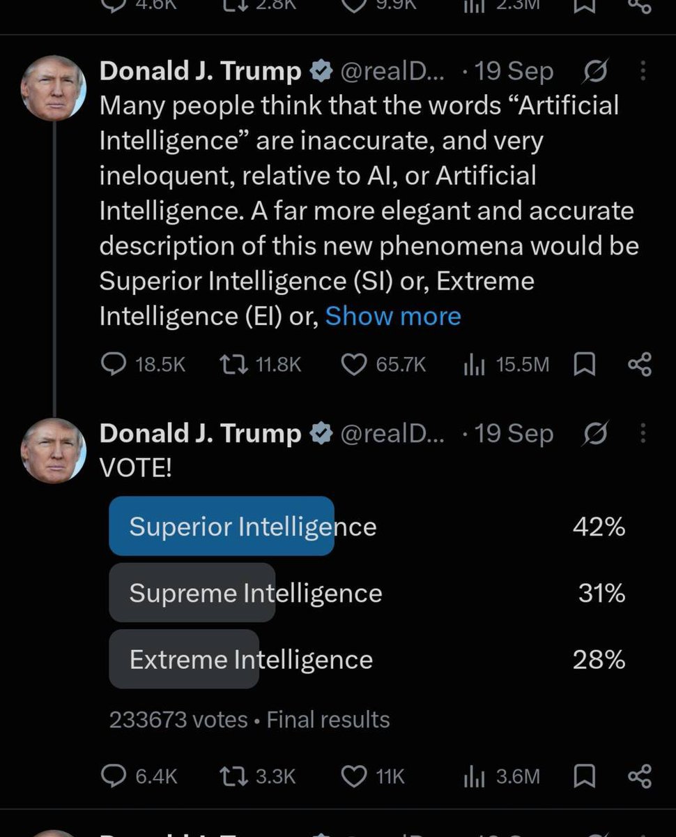Select the Supreme Intelligence poll option
The height and width of the screenshot is (837, 676).
(x=367, y=593)
